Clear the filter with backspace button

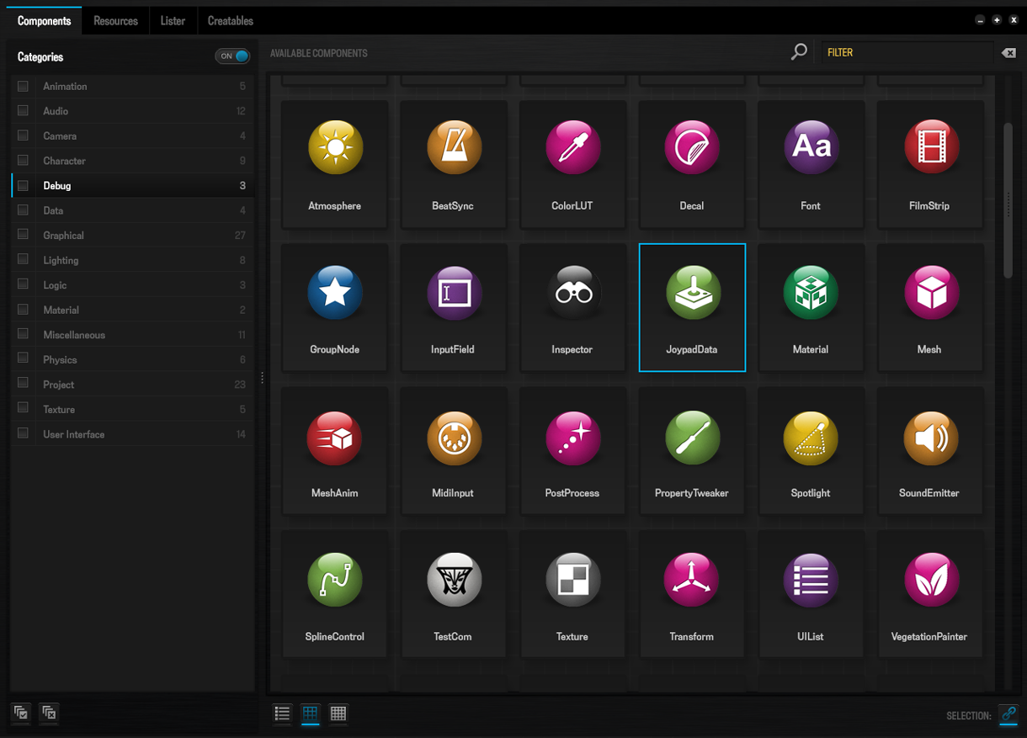pyautogui.click(x=1008, y=53)
